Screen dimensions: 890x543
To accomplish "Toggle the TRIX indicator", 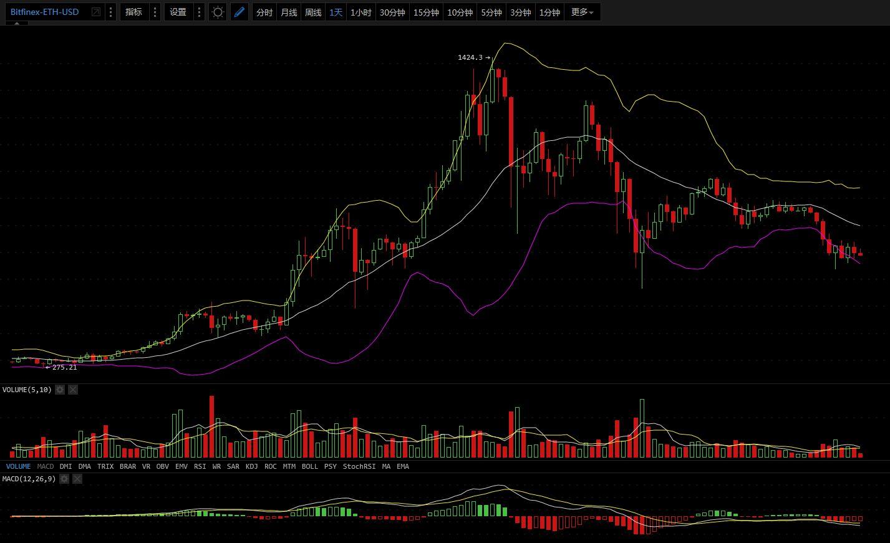I will point(105,466).
